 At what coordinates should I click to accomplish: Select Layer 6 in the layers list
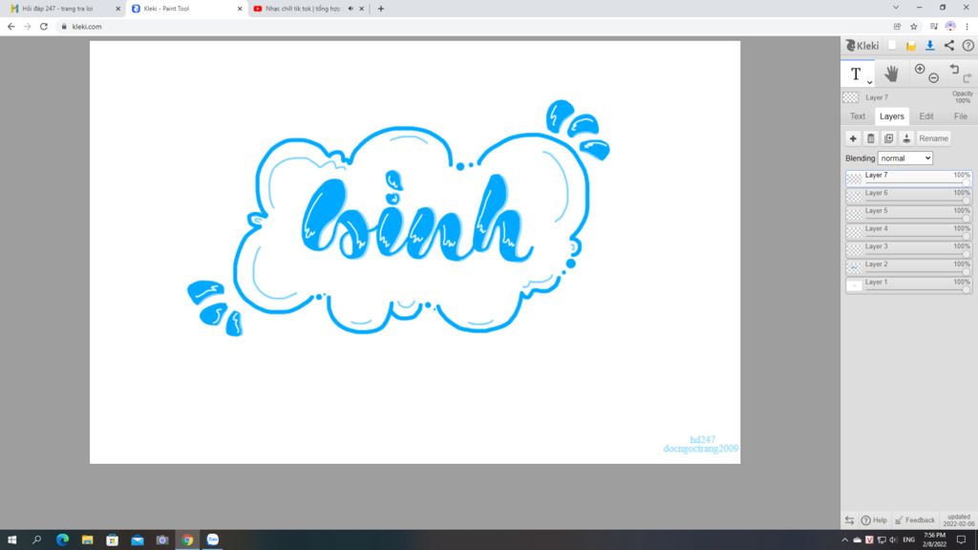point(909,197)
